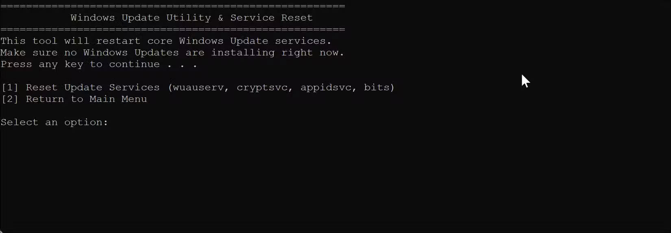Click the "This tool will restart core" sentence

pyautogui.click(x=87, y=41)
